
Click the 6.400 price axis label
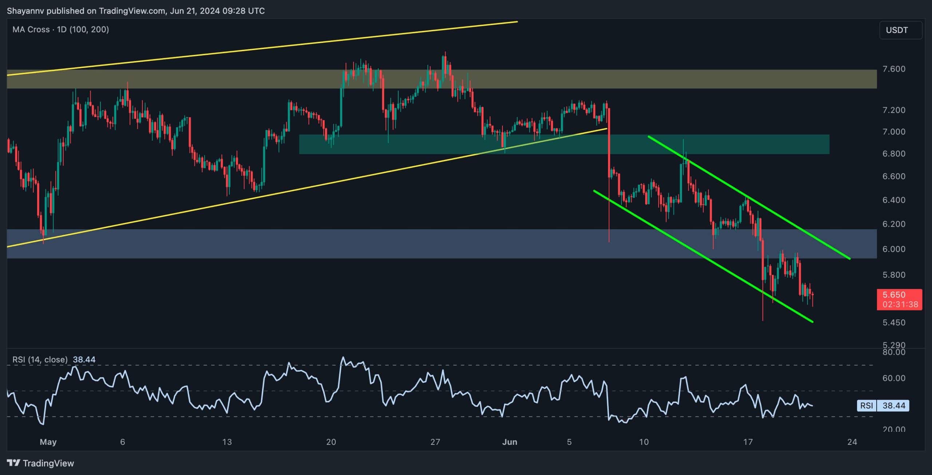894,200
